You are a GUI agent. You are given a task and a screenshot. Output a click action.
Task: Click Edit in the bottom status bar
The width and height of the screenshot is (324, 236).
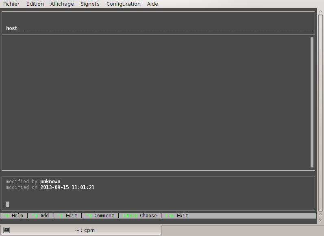click(x=71, y=216)
